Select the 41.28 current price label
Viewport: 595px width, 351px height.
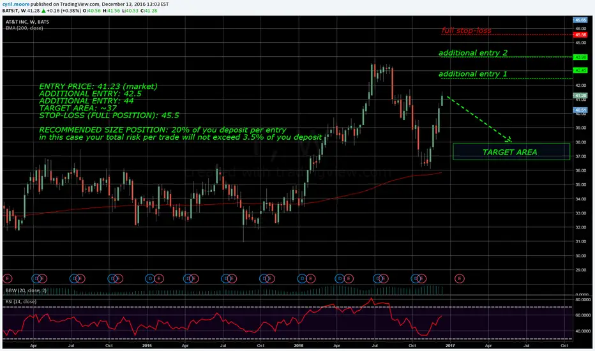580,96
